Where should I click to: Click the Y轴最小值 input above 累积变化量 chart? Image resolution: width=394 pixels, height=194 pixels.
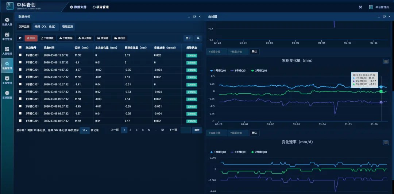[x=216, y=51]
